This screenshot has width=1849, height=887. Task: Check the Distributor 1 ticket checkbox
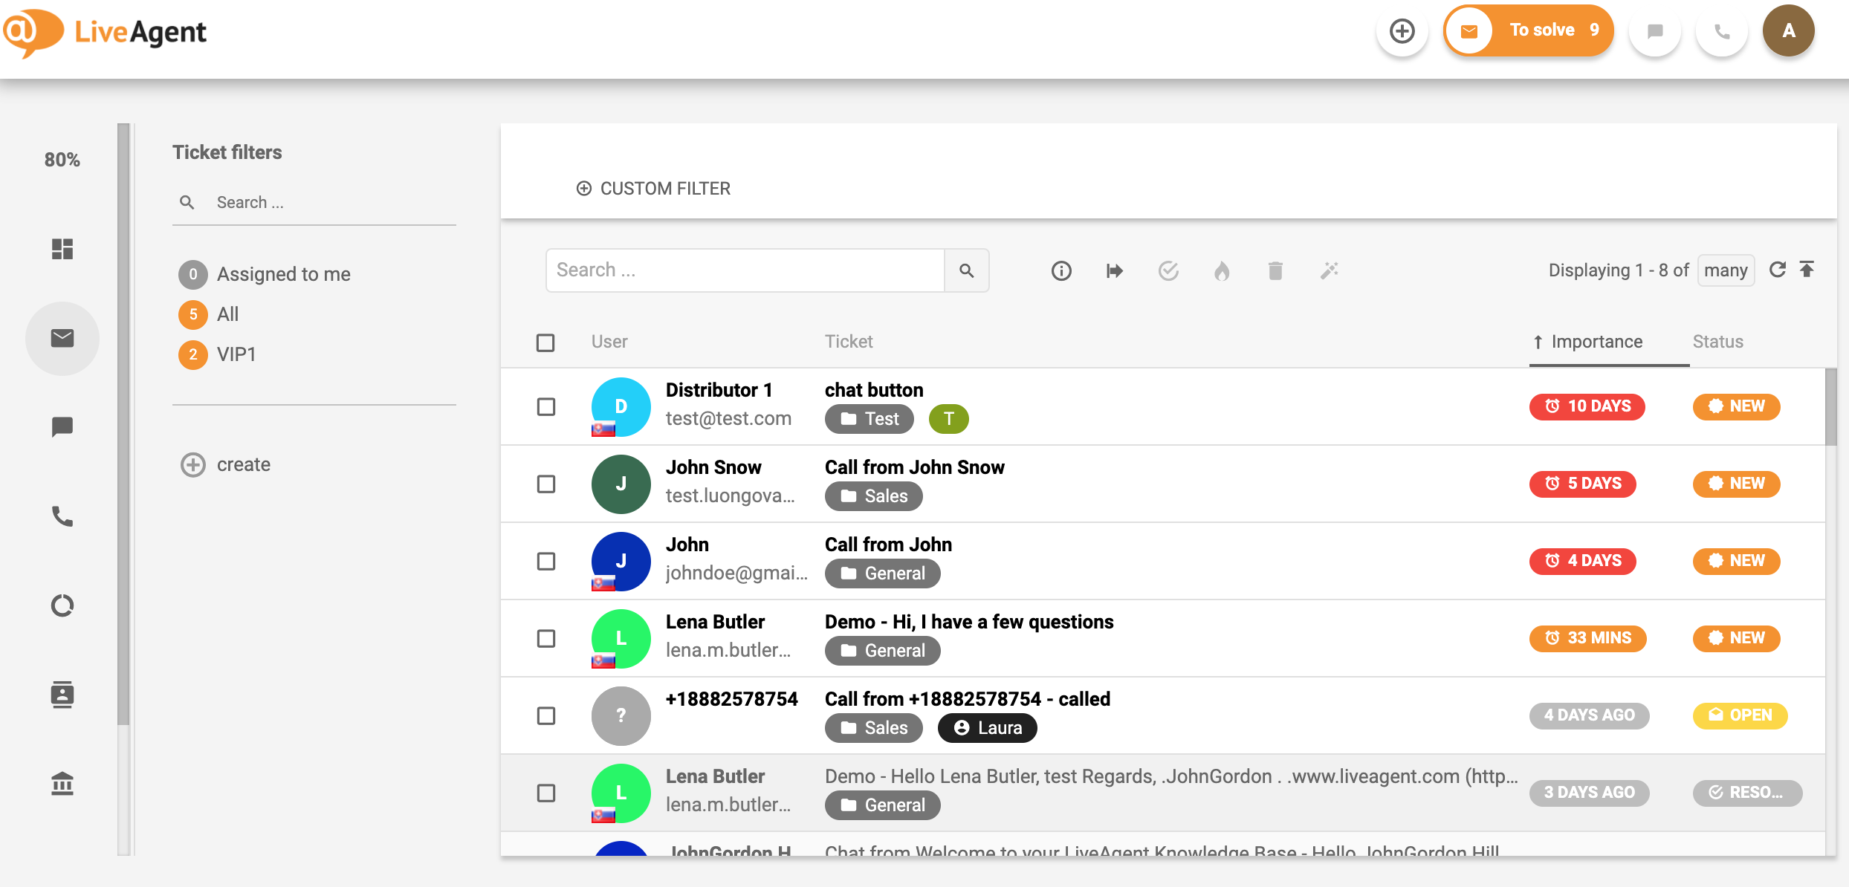(x=546, y=406)
